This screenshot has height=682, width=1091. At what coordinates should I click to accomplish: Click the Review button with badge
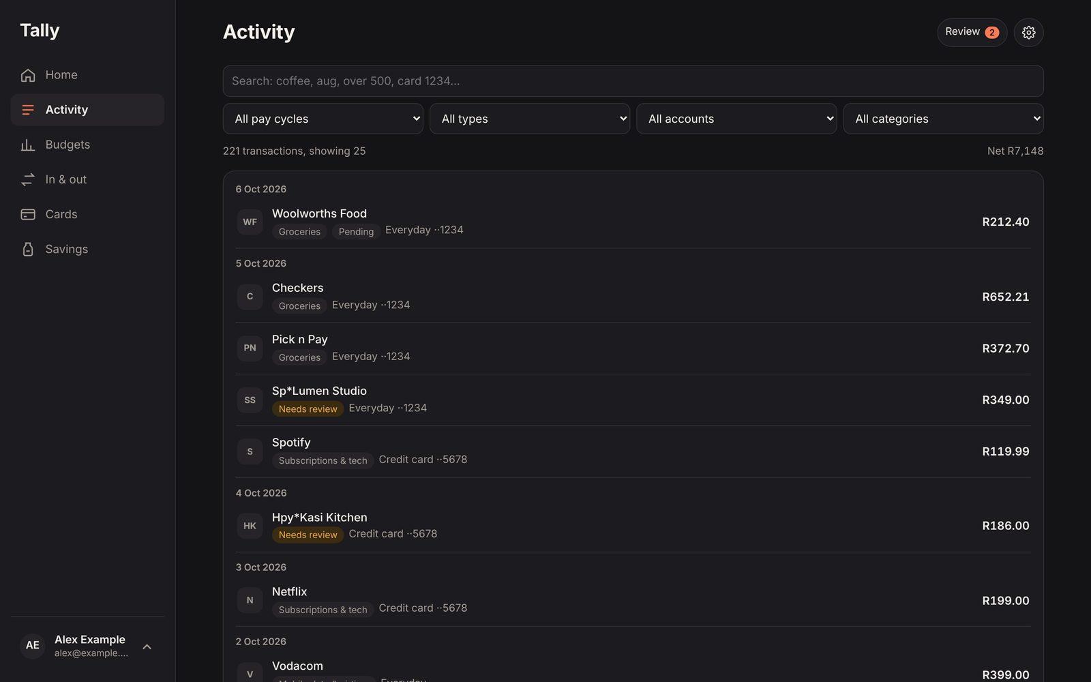[x=972, y=32]
